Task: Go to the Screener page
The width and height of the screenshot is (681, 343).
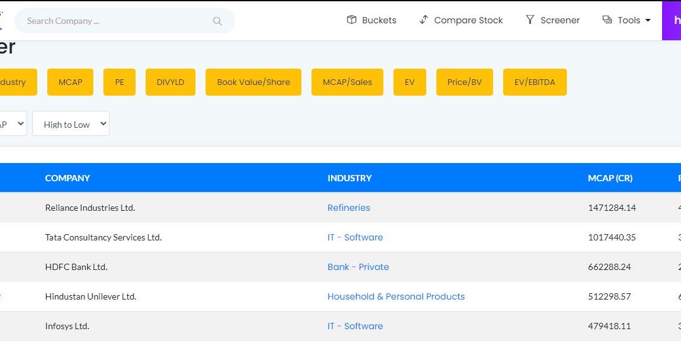Action: pos(552,20)
